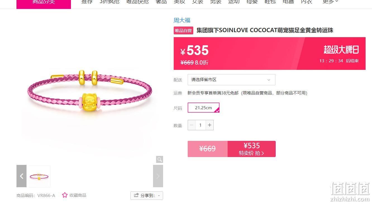
Task: Show previous thumbnail with left arrow
Action: [x=22, y=176]
